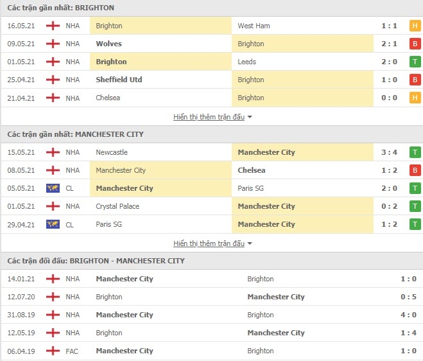Click the green T badge for Newcastle vs Manchester City
The height and width of the screenshot is (361, 423).
(x=415, y=152)
